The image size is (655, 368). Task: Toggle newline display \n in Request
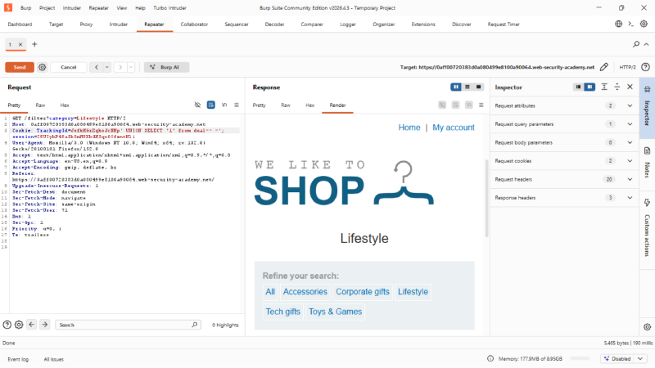click(x=224, y=105)
